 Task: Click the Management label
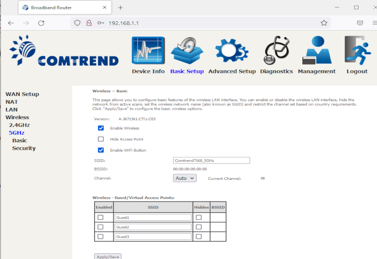tap(317, 72)
